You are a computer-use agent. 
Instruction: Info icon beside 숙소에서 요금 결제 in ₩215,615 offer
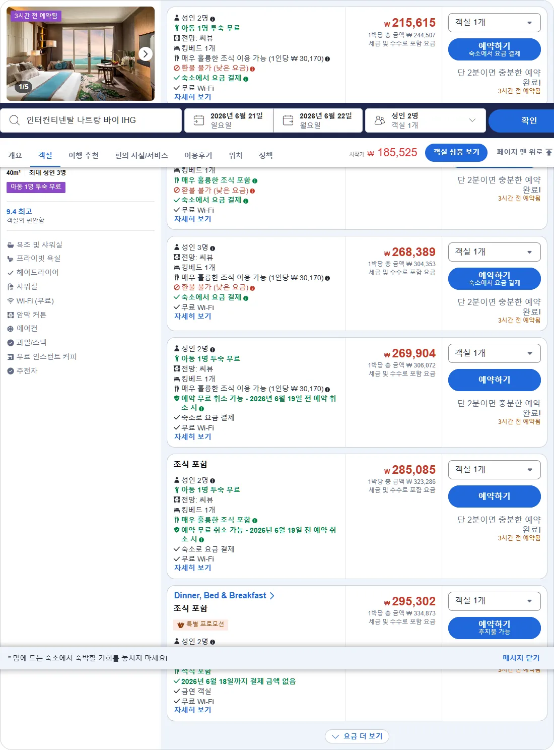246,79
